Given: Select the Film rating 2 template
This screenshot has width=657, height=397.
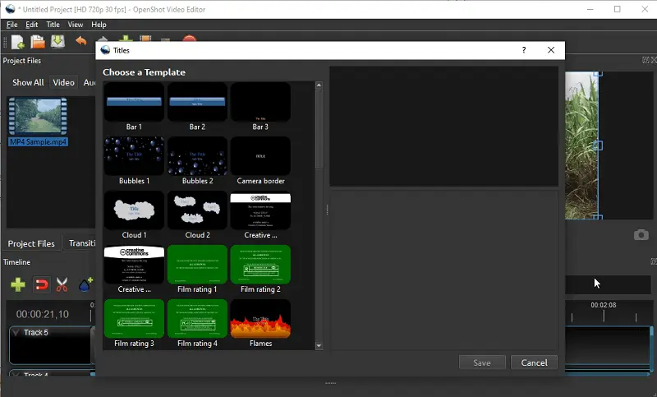Looking at the screenshot, I should (x=260, y=269).
